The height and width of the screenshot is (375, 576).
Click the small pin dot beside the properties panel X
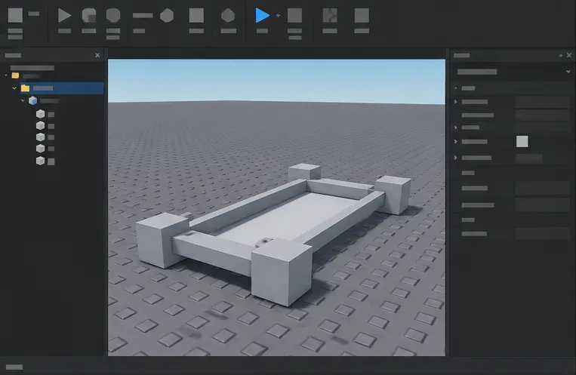point(561,56)
